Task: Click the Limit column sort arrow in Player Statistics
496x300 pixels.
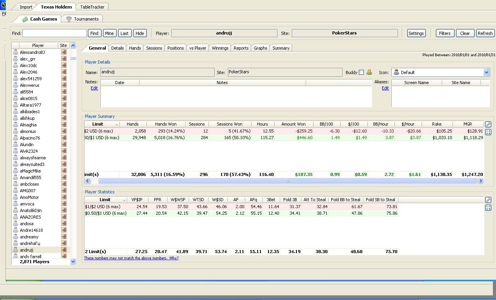Action: click(x=124, y=200)
